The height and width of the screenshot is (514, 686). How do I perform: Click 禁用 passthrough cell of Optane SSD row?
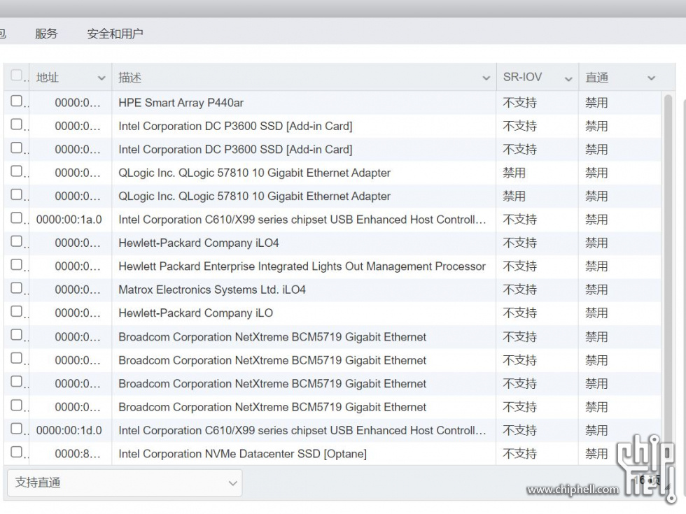(596, 454)
